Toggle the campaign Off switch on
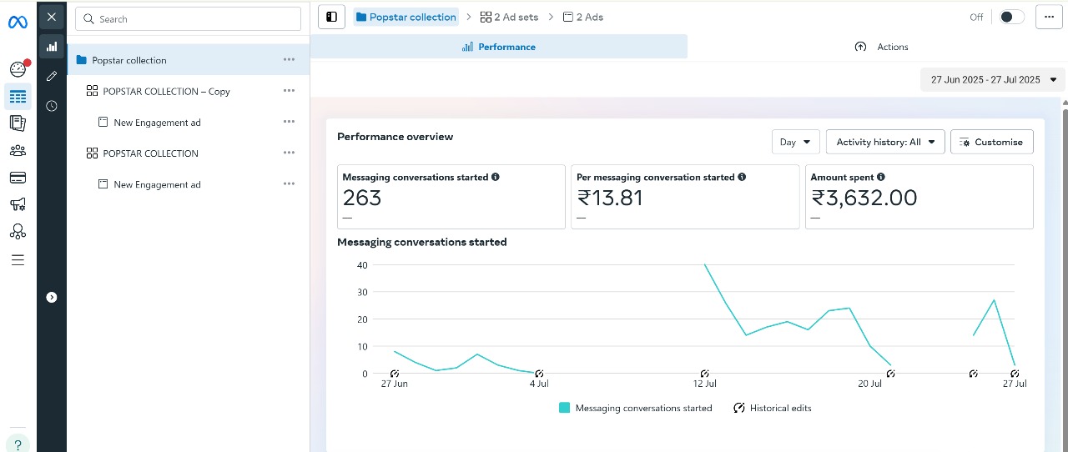 [x=1011, y=17]
